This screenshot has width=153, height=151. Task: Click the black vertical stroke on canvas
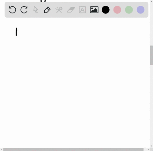pos(16,32)
